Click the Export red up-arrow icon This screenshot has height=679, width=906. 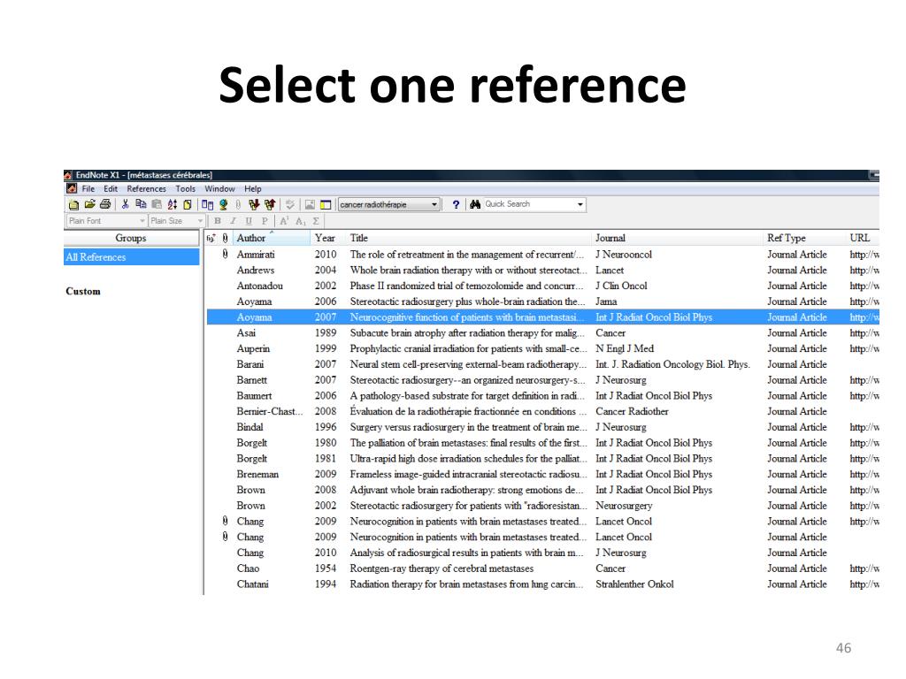270,204
